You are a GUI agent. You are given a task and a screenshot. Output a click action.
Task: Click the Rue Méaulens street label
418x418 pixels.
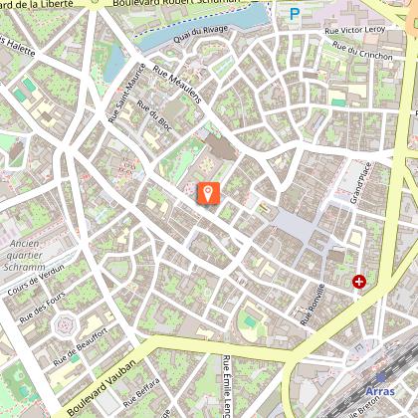tap(177, 84)
